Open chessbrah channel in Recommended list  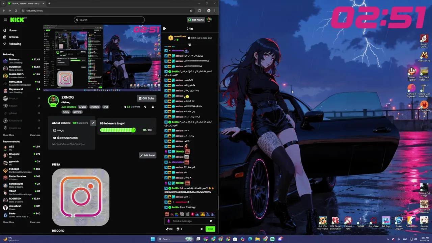[22, 208]
